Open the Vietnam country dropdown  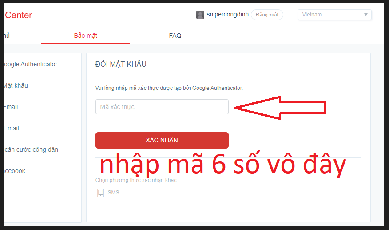point(334,15)
